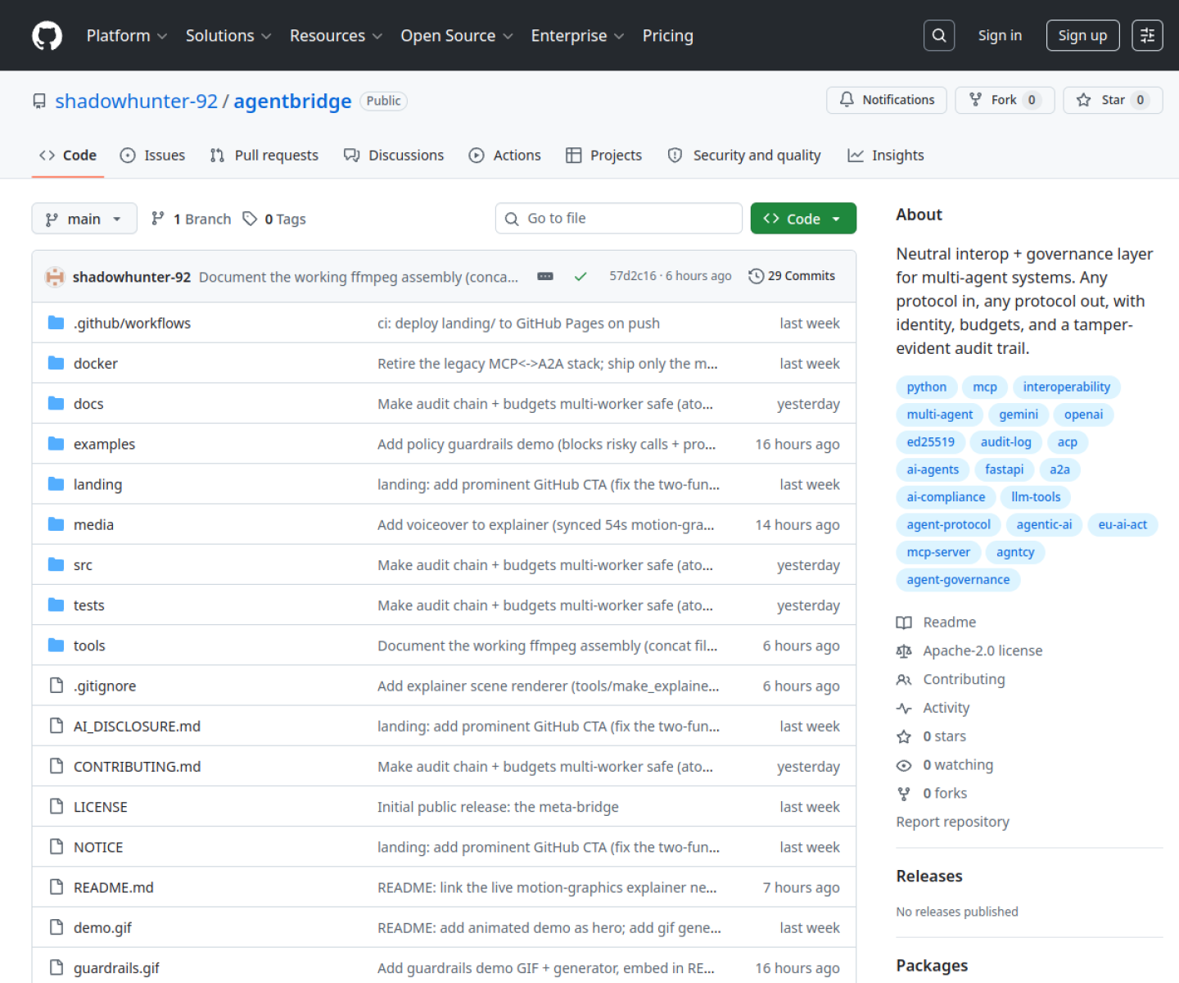Viewport: 1179px width, 983px height.
Task: Open the docs folder
Action: 88,404
